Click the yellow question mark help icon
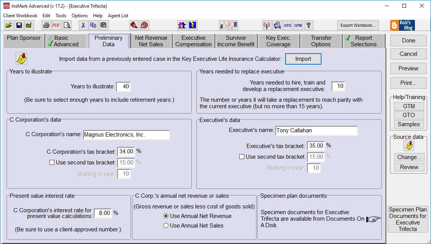 (x=308, y=25)
